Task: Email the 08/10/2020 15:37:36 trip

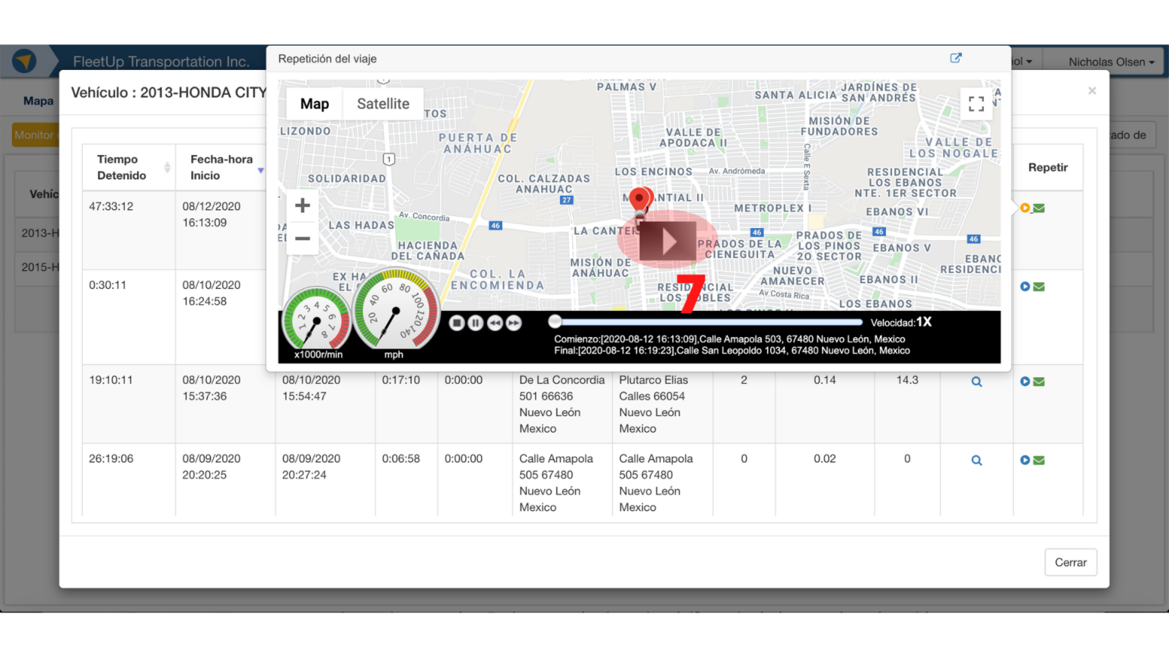Action: point(1039,382)
